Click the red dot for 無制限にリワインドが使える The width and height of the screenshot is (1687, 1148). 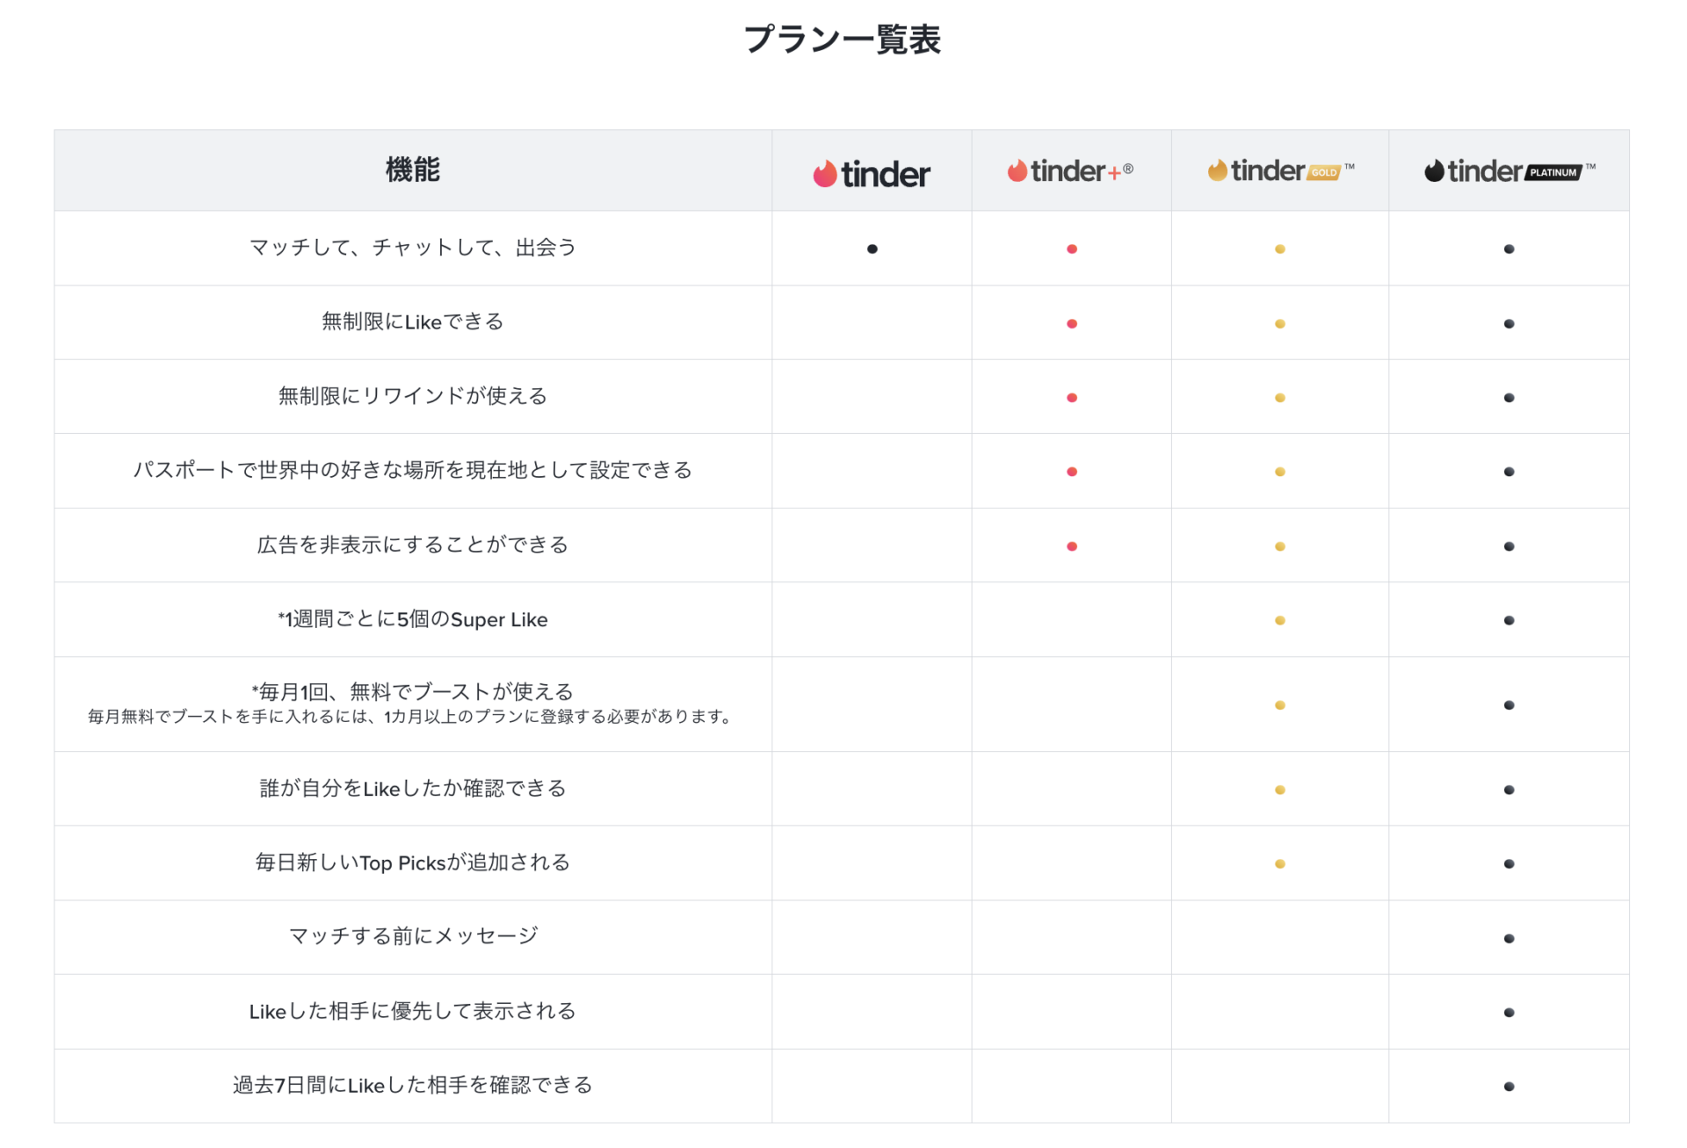[x=1071, y=396]
